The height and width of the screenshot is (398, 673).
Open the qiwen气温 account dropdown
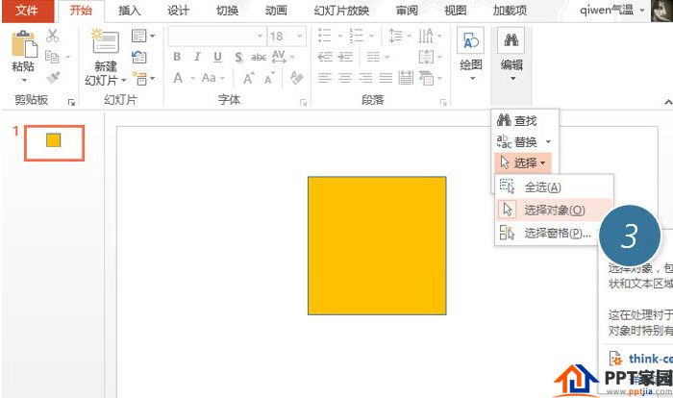click(x=642, y=10)
